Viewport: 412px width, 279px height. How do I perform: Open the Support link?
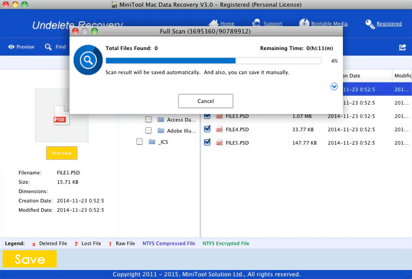click(273, 24)
